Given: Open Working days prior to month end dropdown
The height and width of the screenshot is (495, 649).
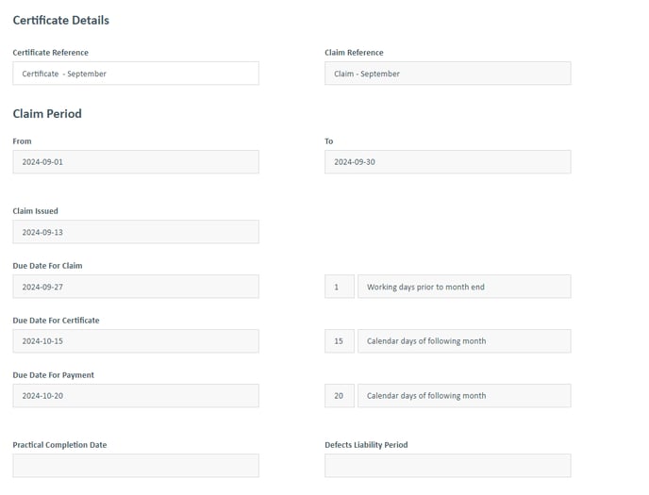Looking at the screenshot, I should 464,287.
